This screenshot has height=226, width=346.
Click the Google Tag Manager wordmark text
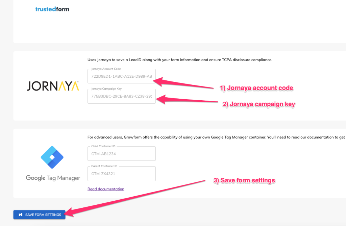click(x=53, y=178)
